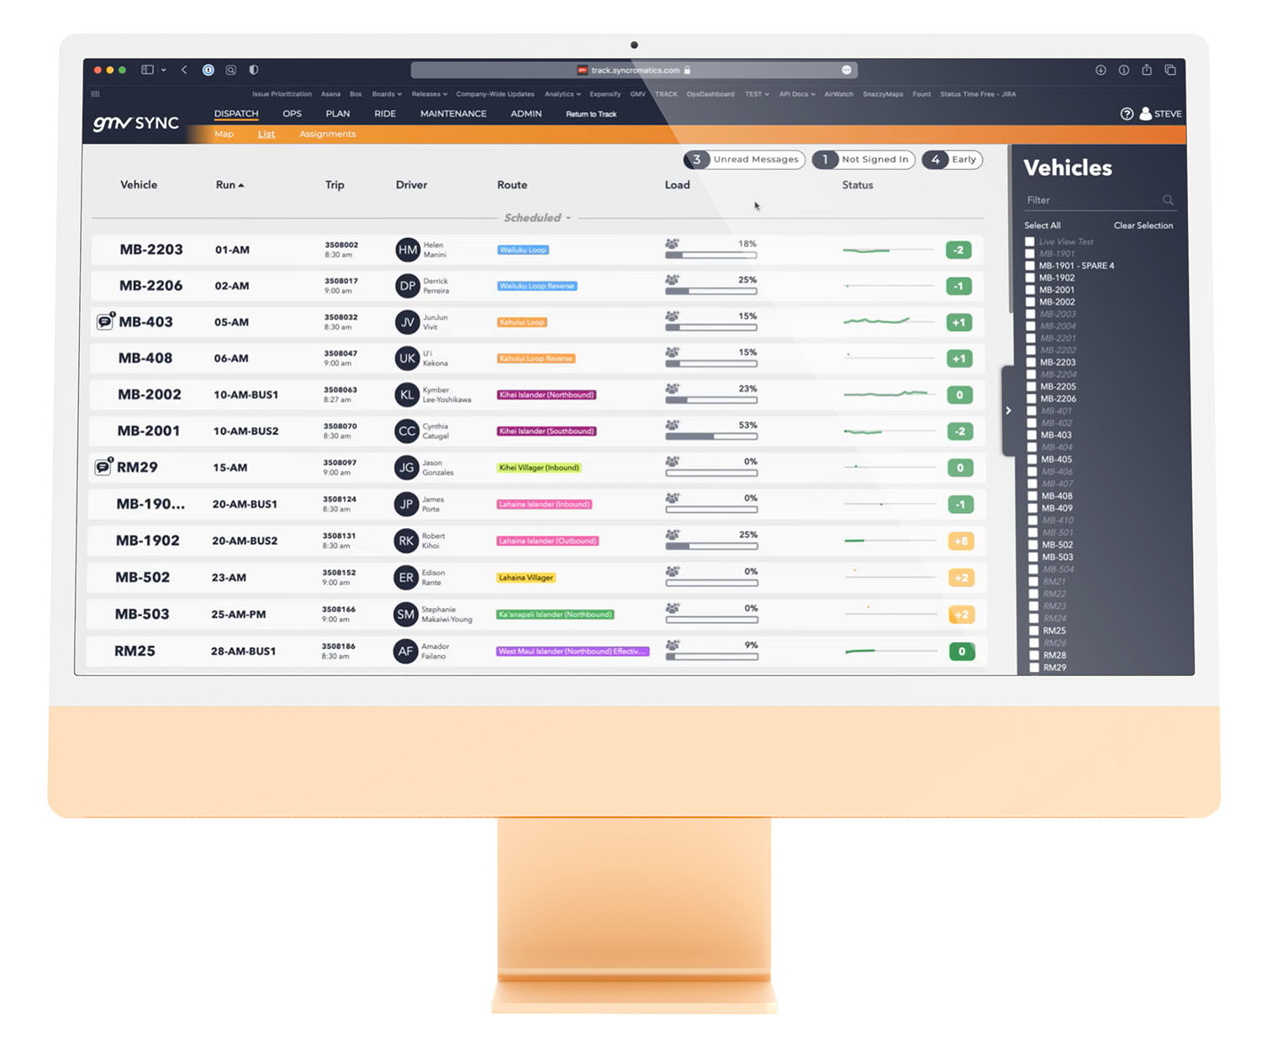The image size is (1261, 1046).
Task: Click Clear Selection in Vehicles panel
Action: 1142,225
